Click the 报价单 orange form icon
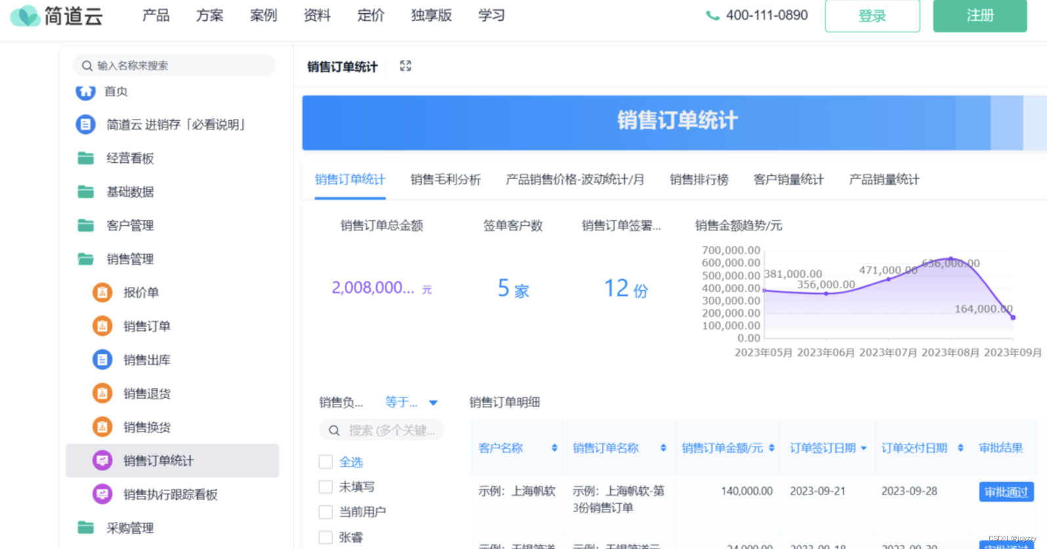 click(x=102, y=292)
